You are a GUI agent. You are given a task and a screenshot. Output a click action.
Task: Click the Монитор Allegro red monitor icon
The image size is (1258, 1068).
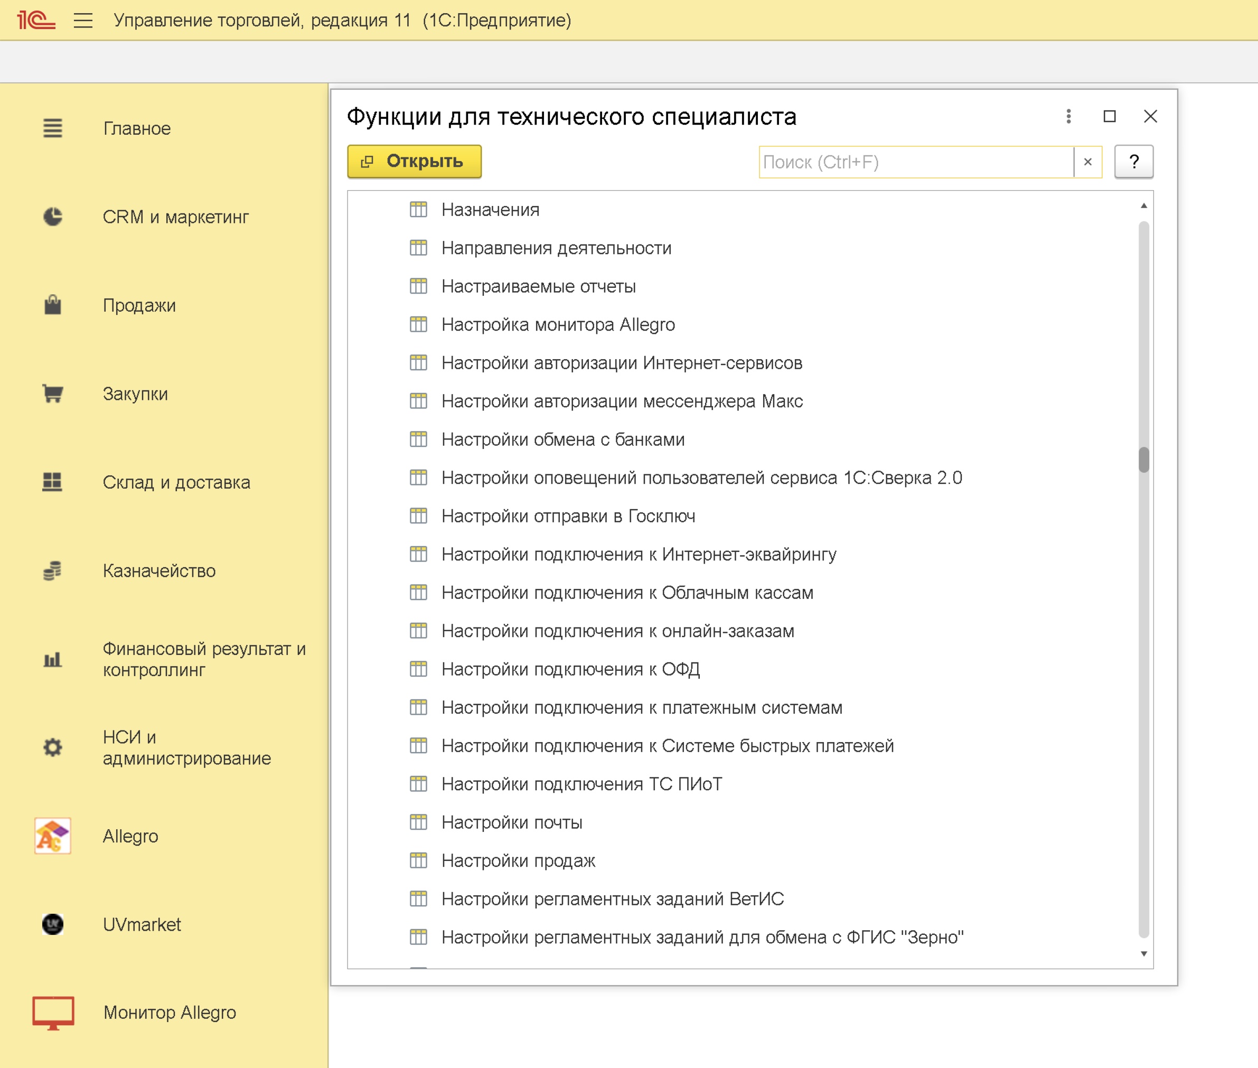point(53,1013)
